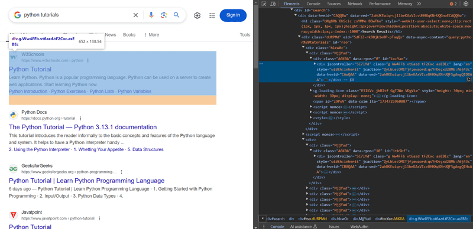
Task: Open the W3Schools Python Tutorial result
Action: pyautogui.click(x=30, y=69)
